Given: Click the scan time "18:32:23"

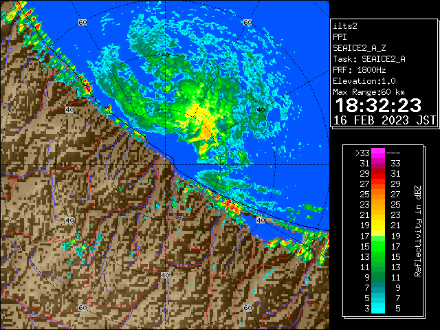Looking at the screenshot, I should coord(378,105).
